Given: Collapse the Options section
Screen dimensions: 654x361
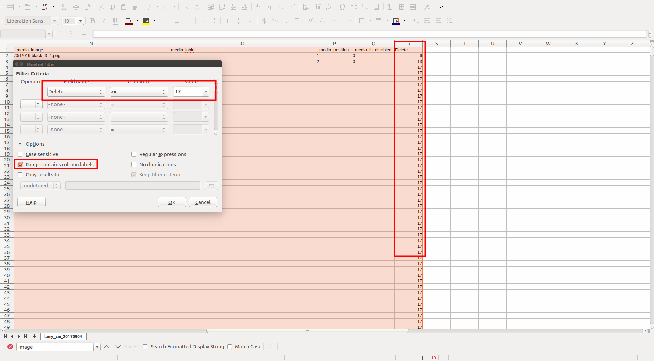Looking at the screenshot, I should 20,144.
